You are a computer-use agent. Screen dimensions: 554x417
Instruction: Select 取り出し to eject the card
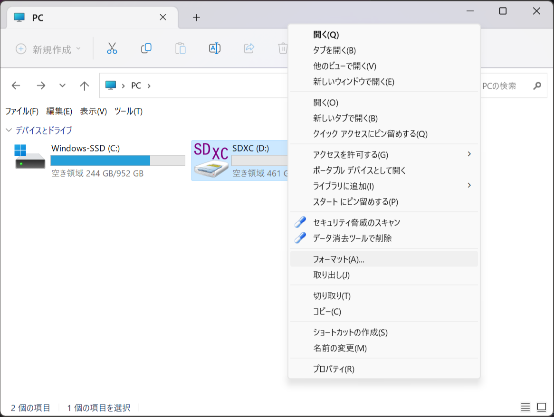click(x=331, y=275)
